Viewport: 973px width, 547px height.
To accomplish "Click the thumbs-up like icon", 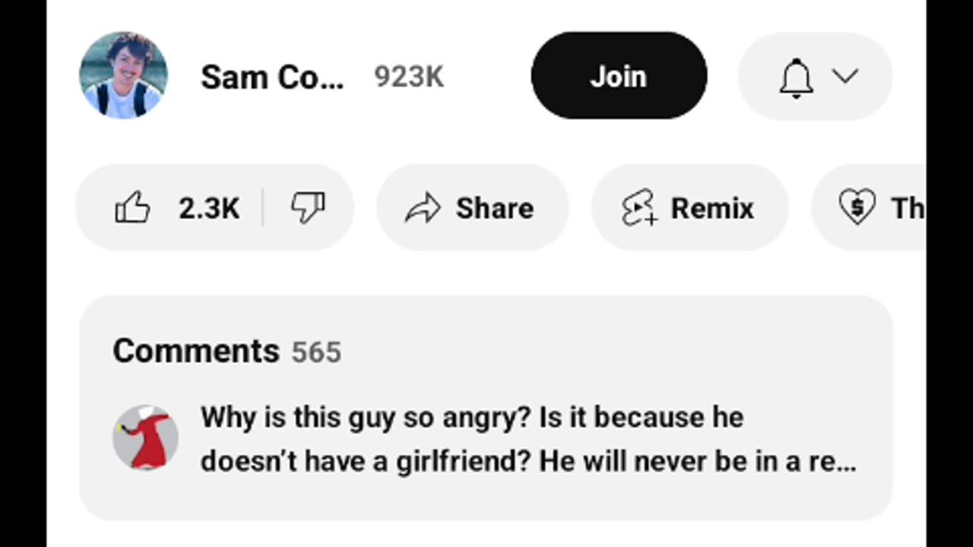I will pos(132,207).
